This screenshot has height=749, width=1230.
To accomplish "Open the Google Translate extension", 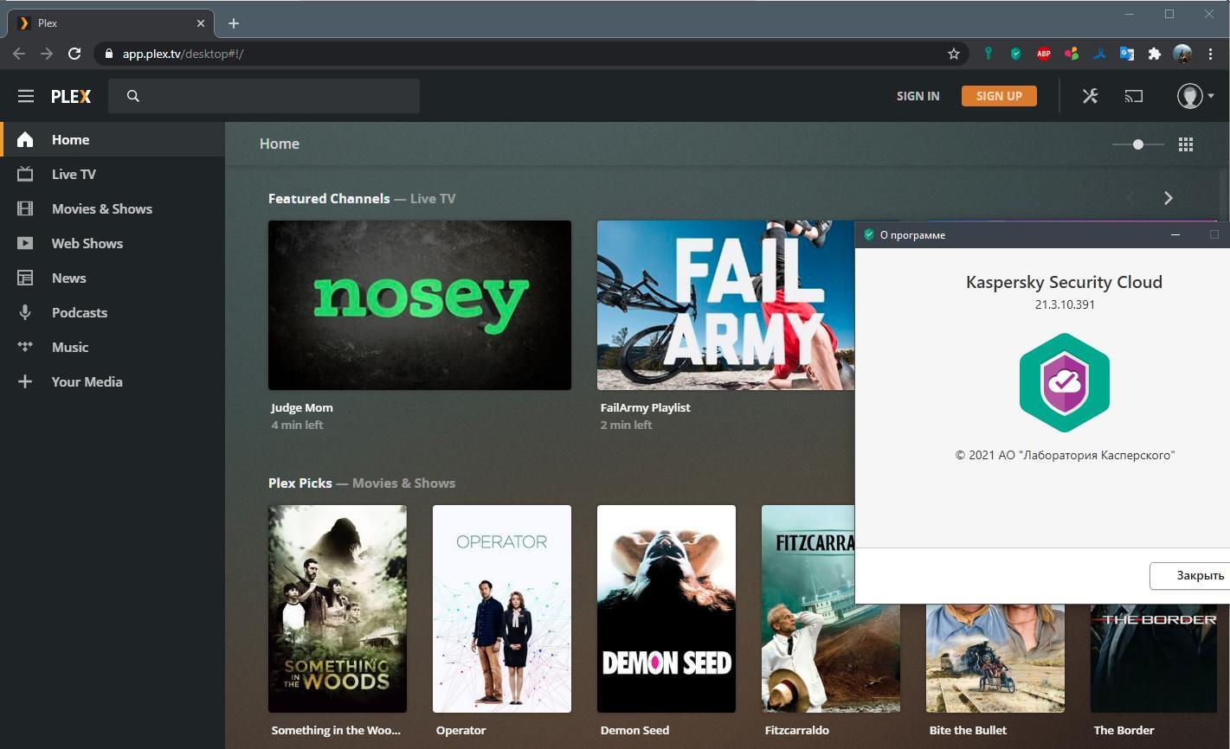I will 1127,54.
